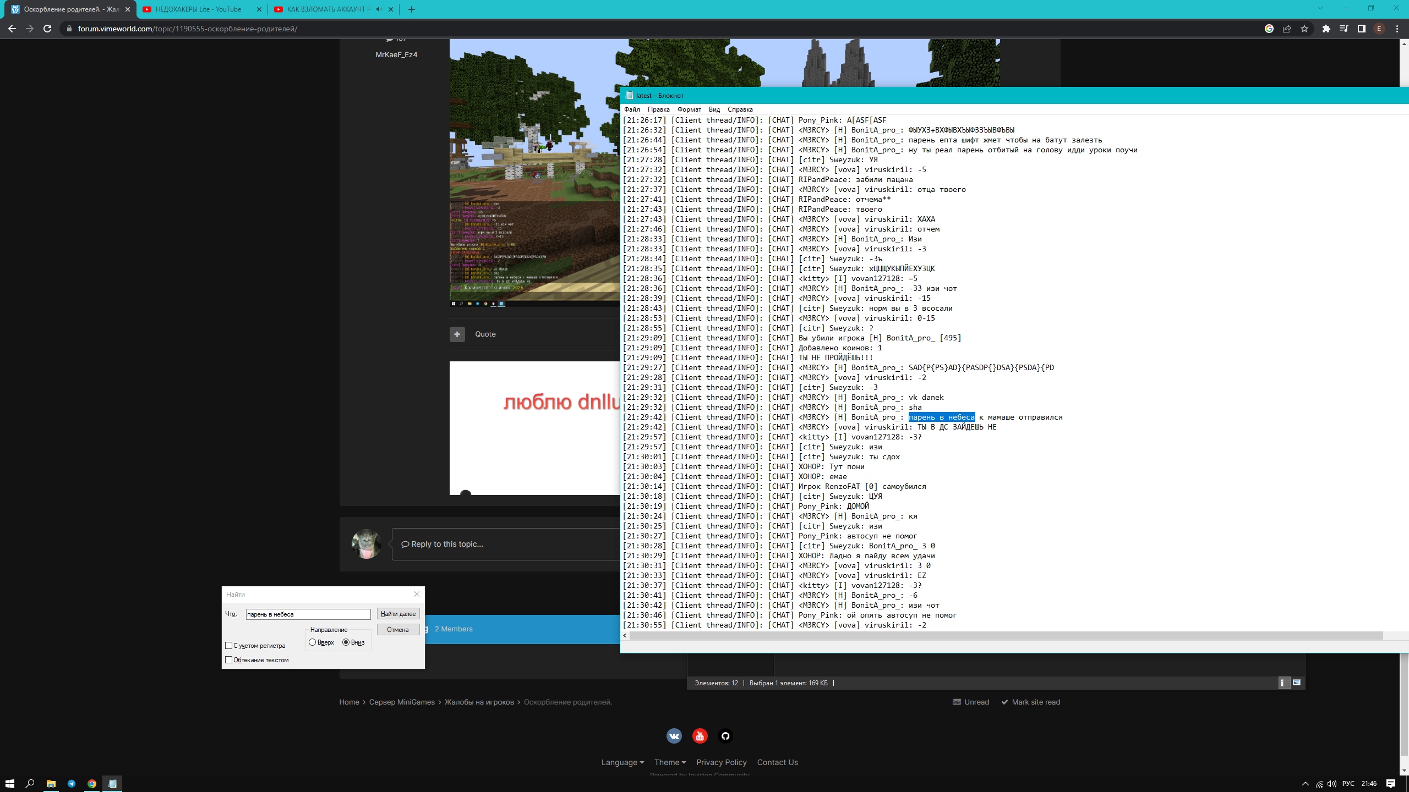
Task: Open Chrome tab search chevron
Action: 1320,8
